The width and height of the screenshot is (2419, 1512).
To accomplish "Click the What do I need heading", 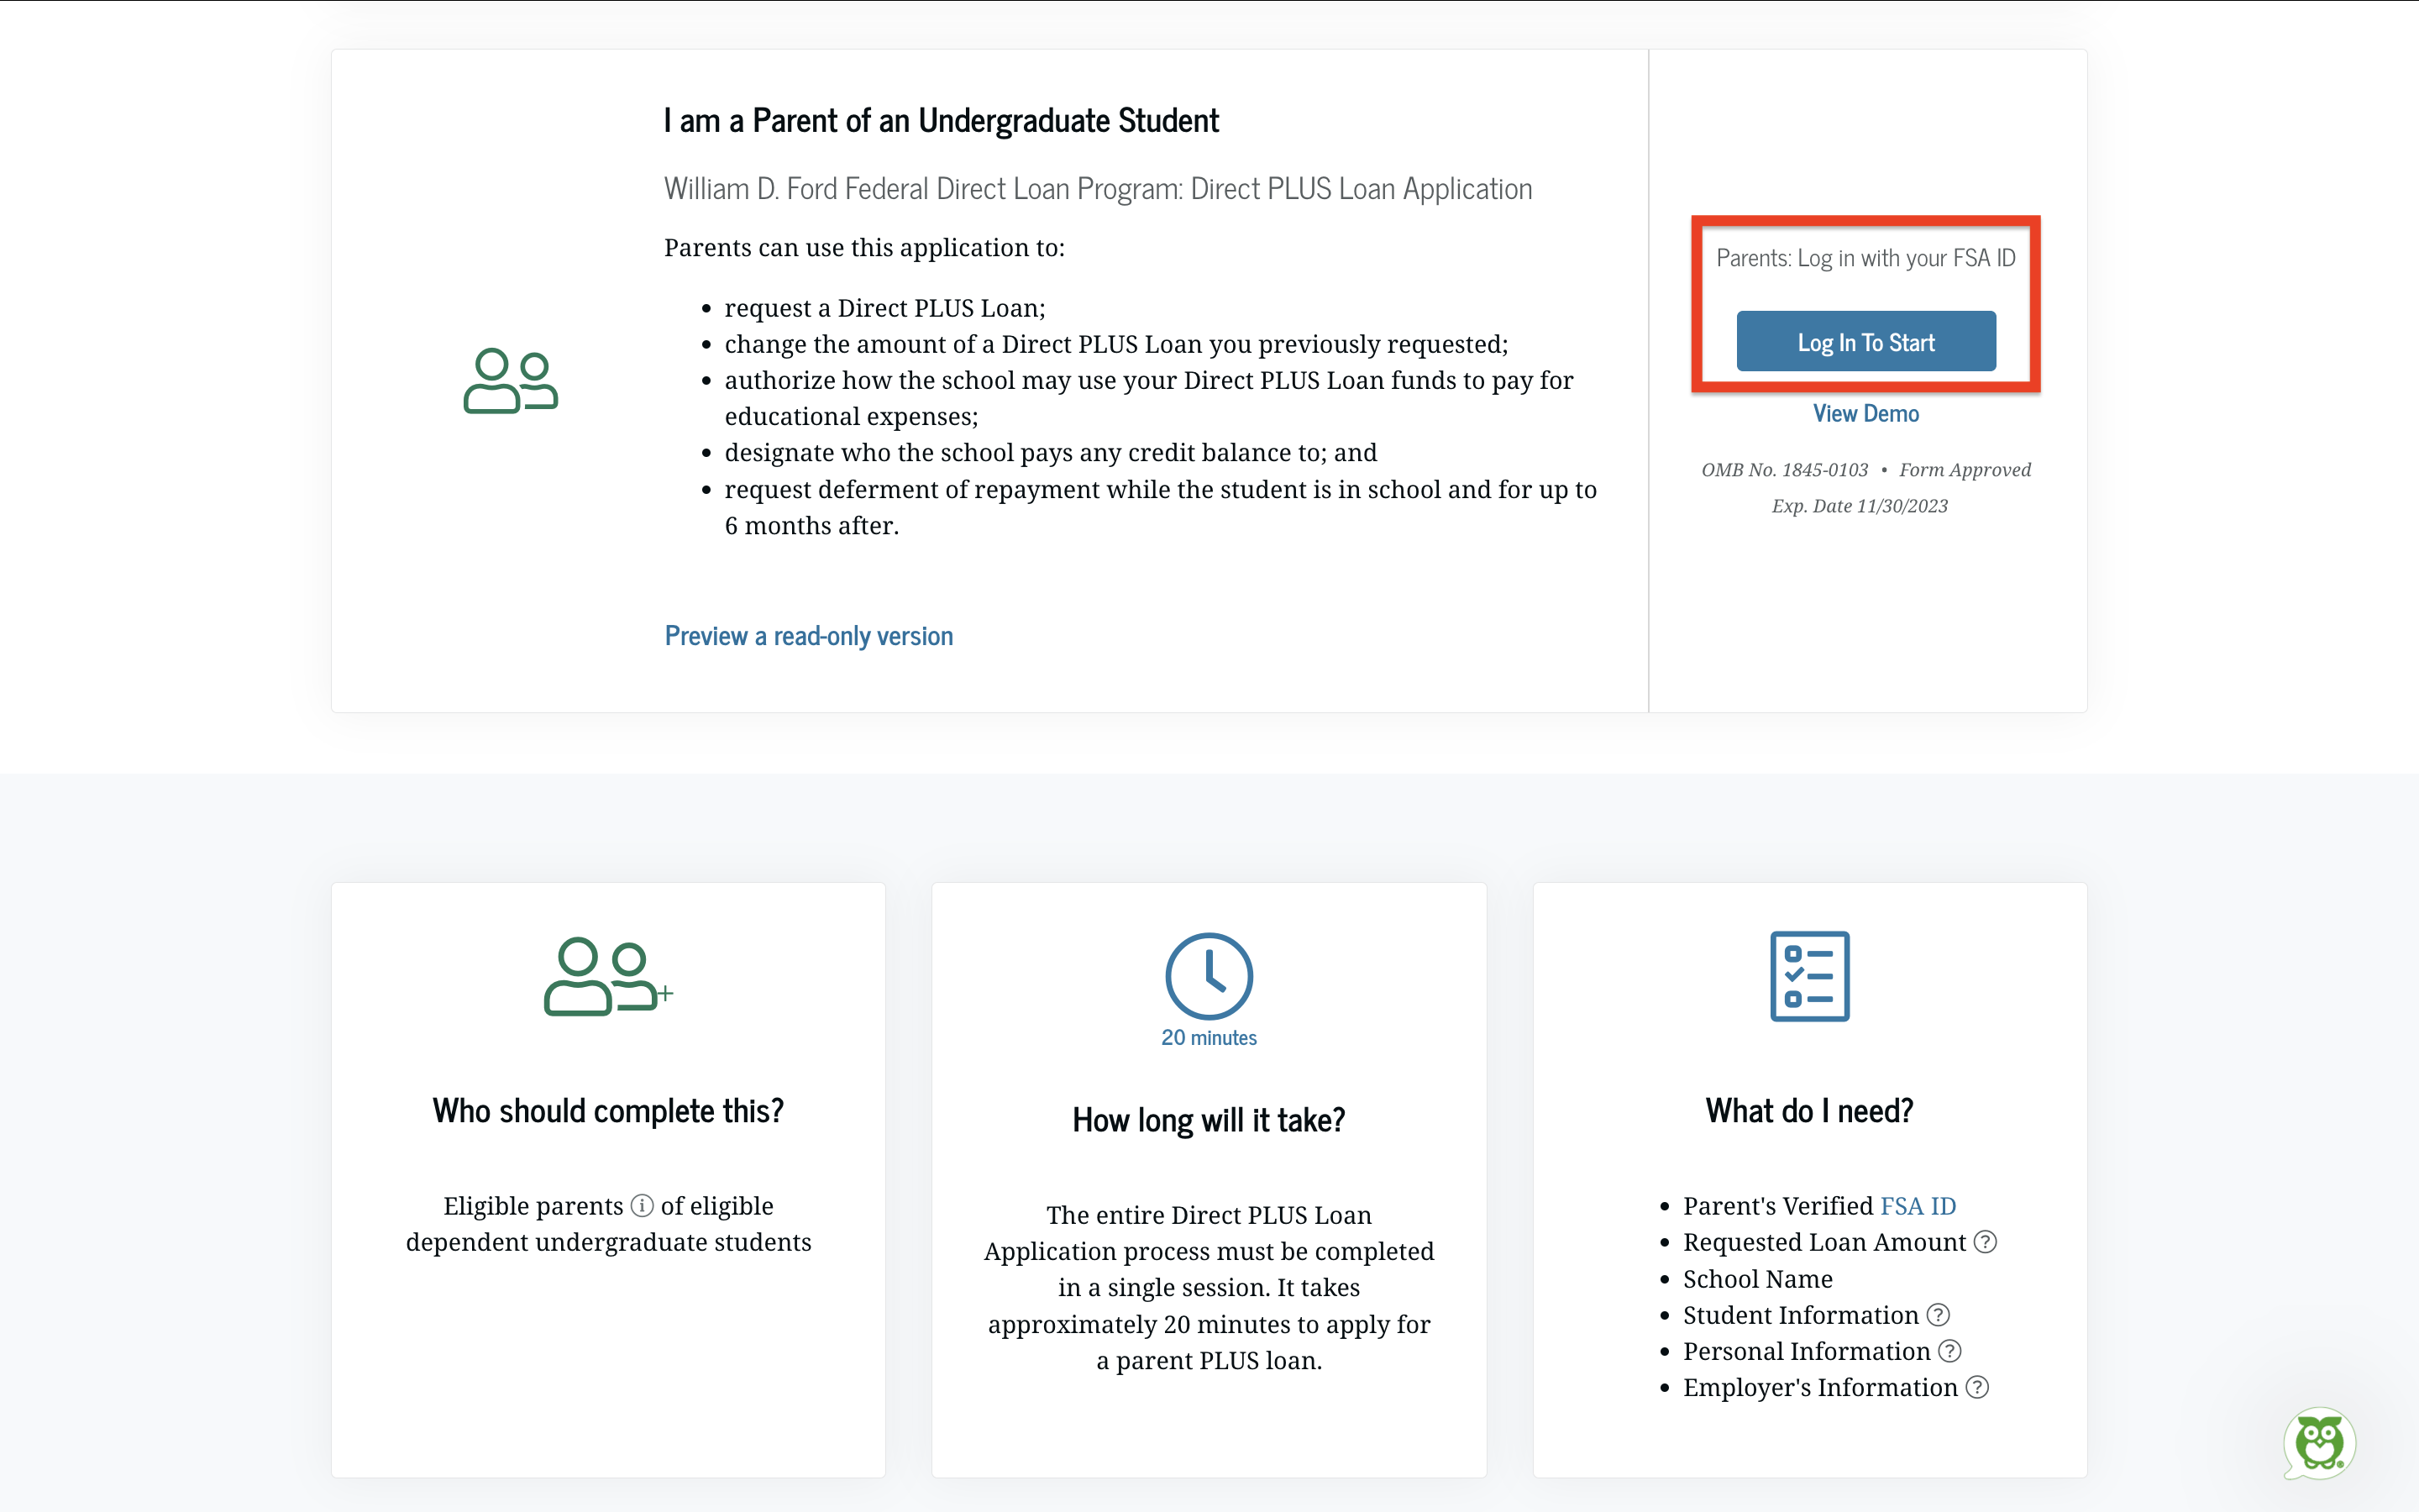I will point(1809,1111).
